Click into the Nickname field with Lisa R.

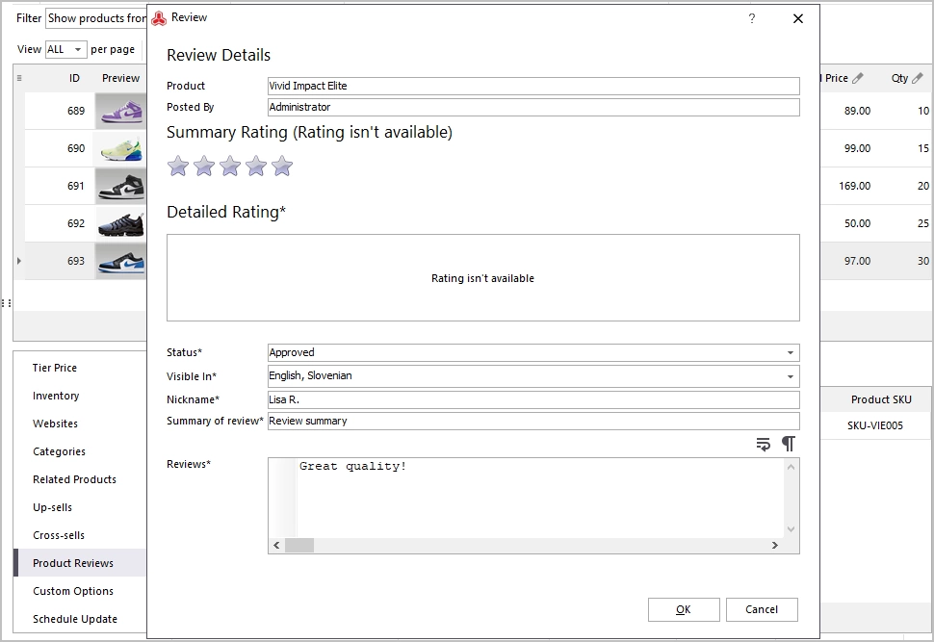click(x=533, y=399)
